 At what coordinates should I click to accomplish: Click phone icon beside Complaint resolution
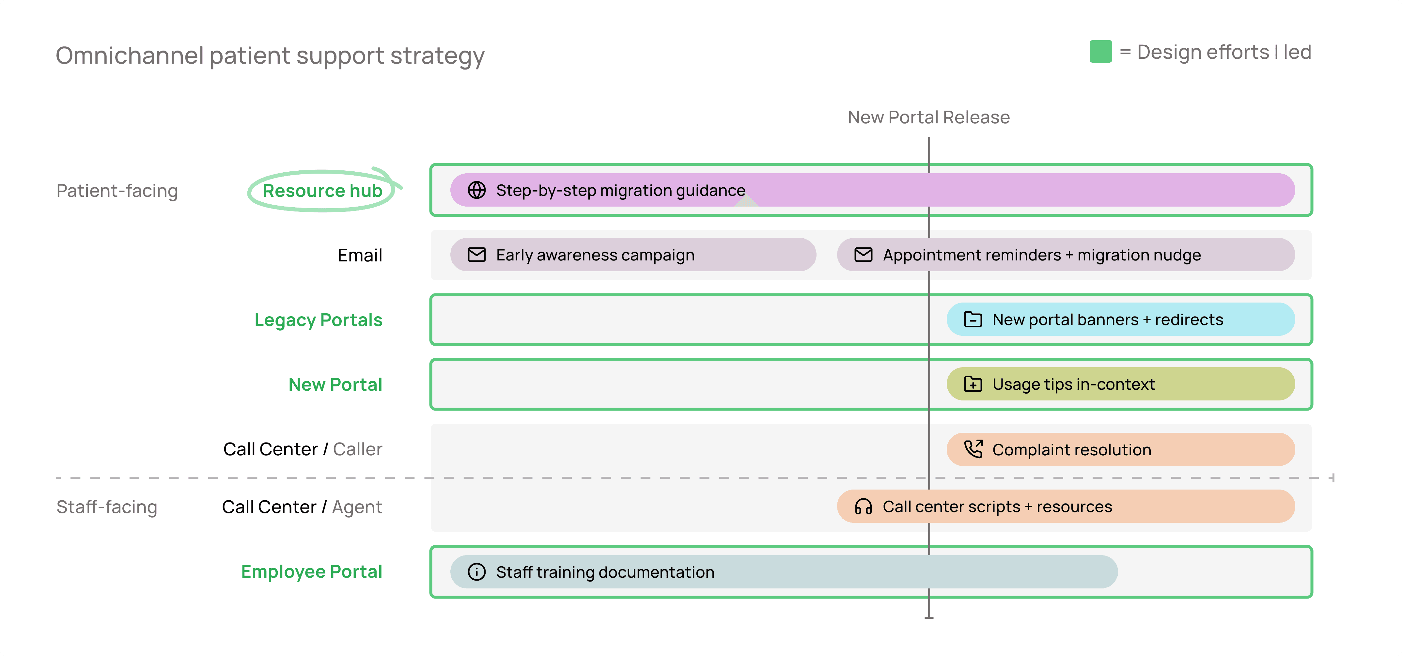[973, 449]
